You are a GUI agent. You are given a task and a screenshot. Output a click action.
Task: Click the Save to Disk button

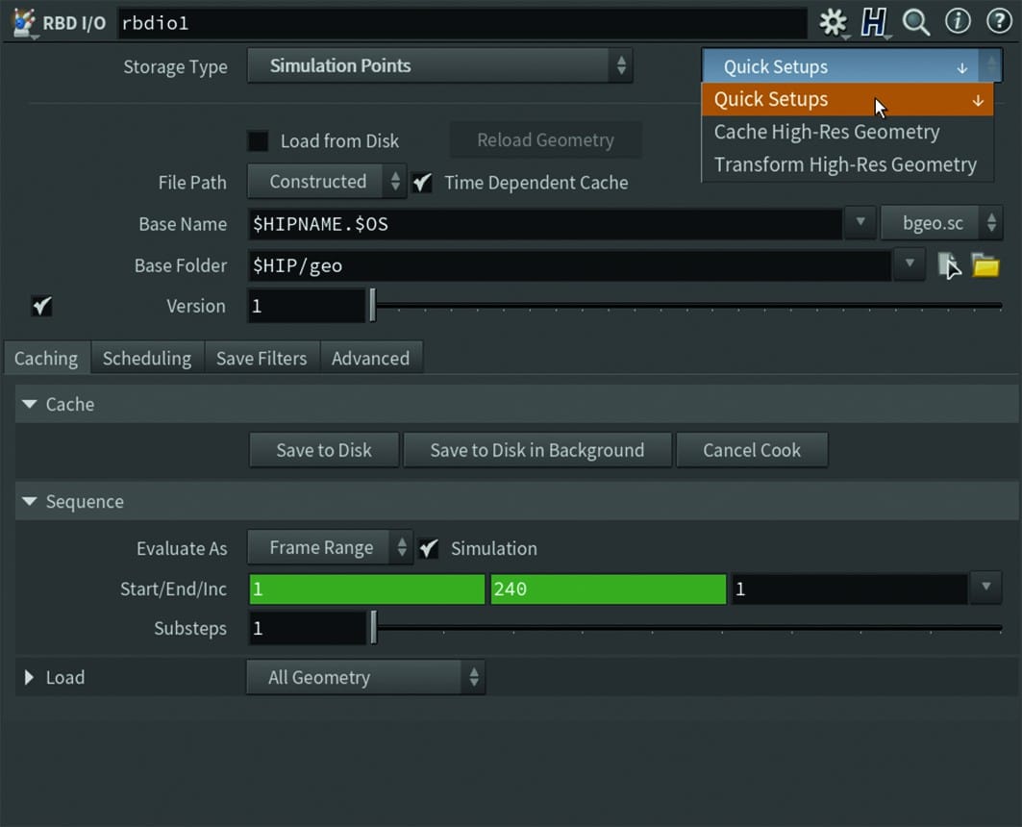324,450
